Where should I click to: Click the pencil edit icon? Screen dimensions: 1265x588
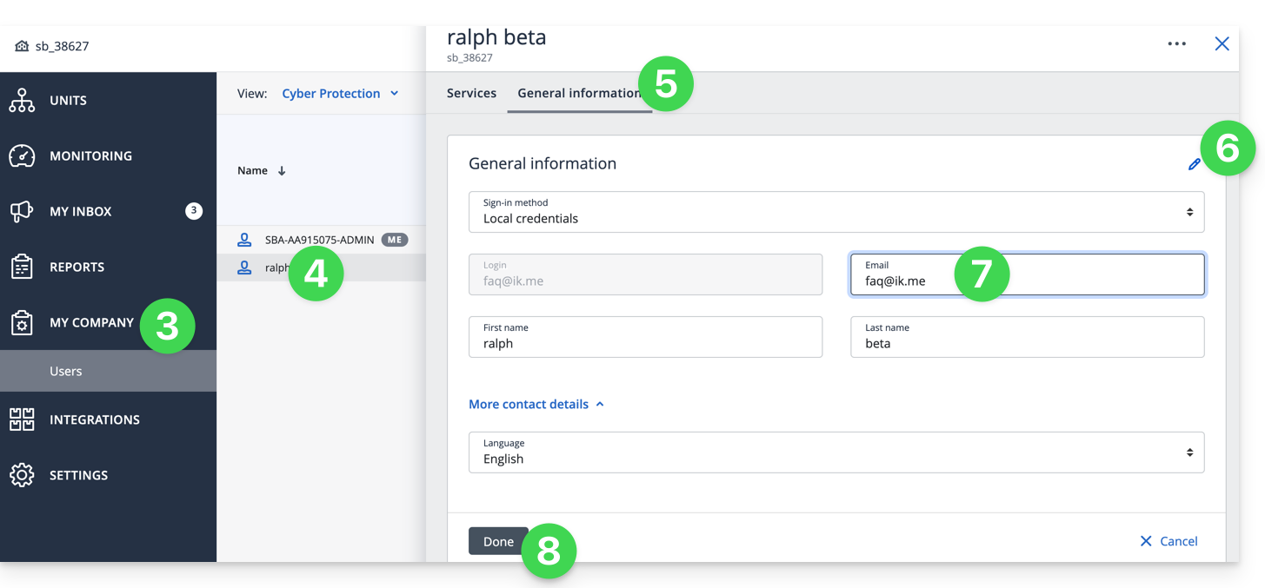pos(1194,164)
